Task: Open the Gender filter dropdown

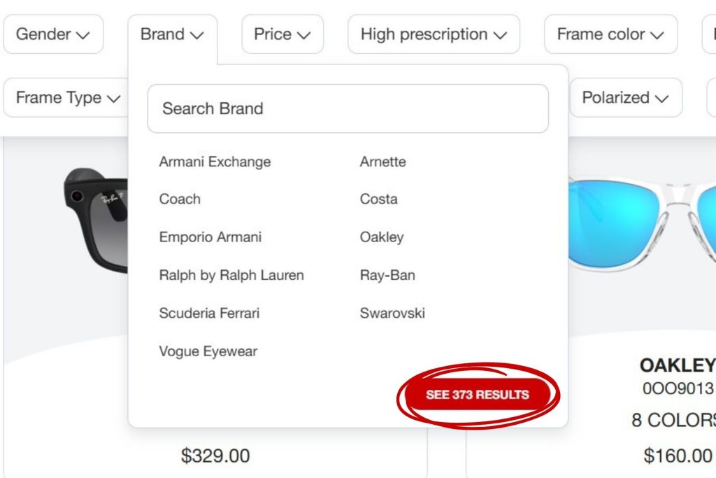Action: [53, 34]
